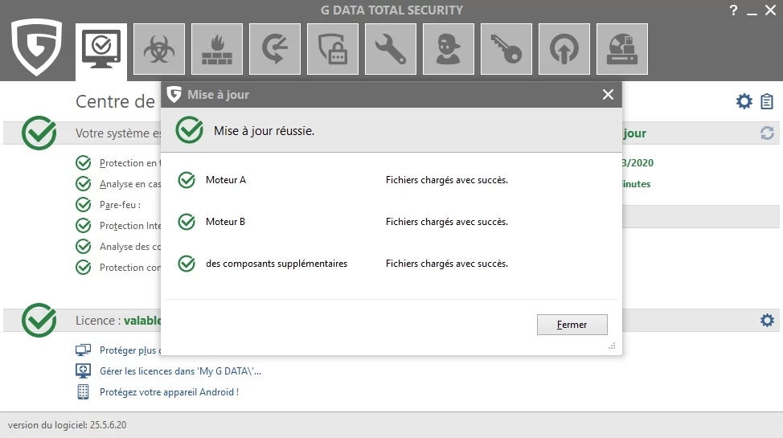Click the Licence : valable heading
The height and width of the screenshot is (438, 783).
pyautogui.click(x=118, y=320)
